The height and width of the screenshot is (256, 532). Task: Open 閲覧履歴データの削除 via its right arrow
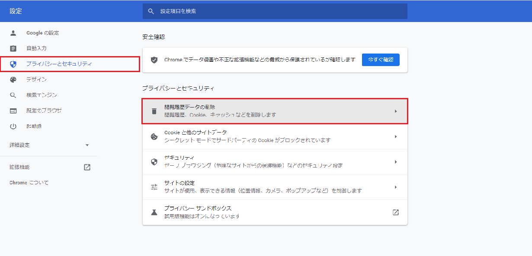[395, 111]
